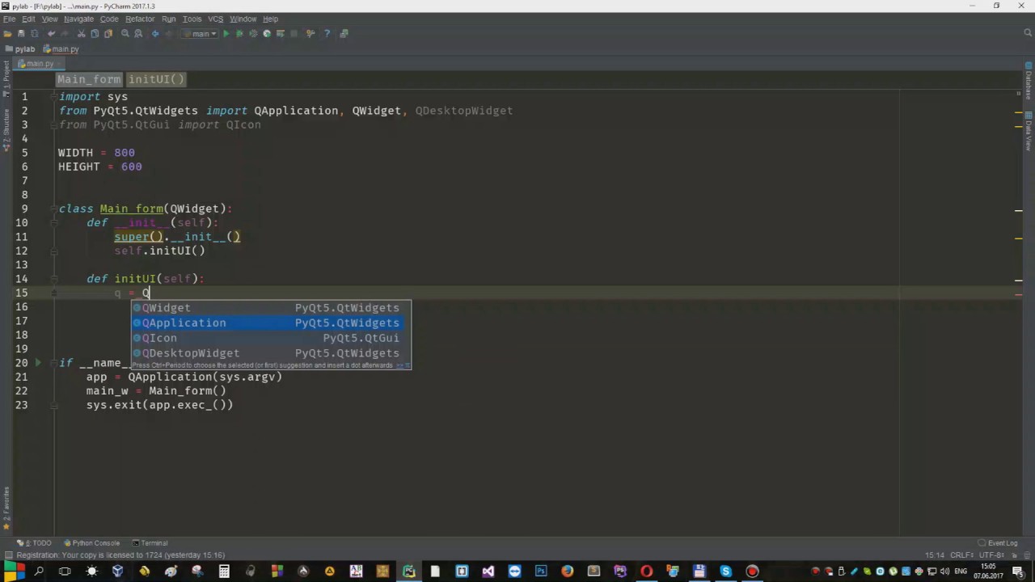Click the Save All toolbar icon
The width and height of the screenshot is (1035, 582).
21,34
